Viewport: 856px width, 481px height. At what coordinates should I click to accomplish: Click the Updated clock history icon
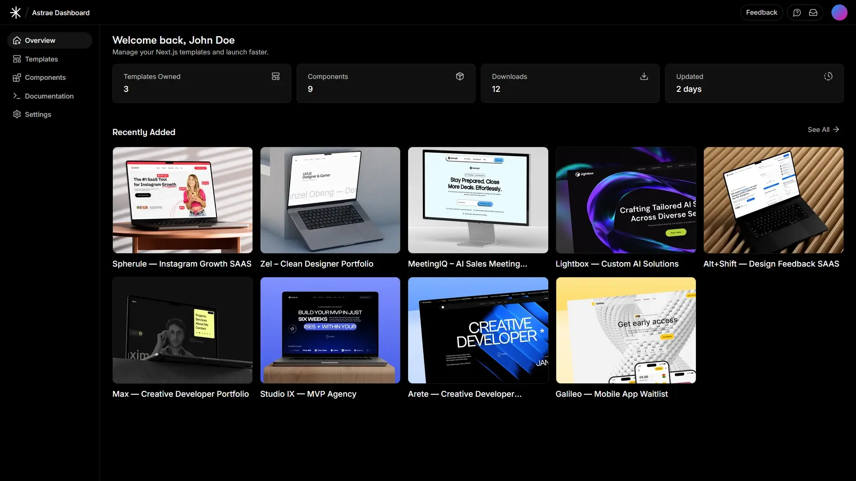point(828,77)
